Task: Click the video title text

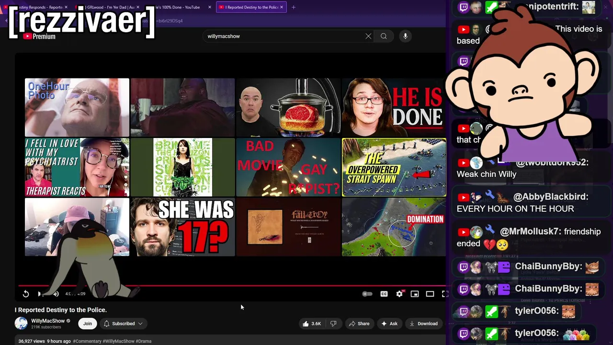Action: (x=61, y=310)
